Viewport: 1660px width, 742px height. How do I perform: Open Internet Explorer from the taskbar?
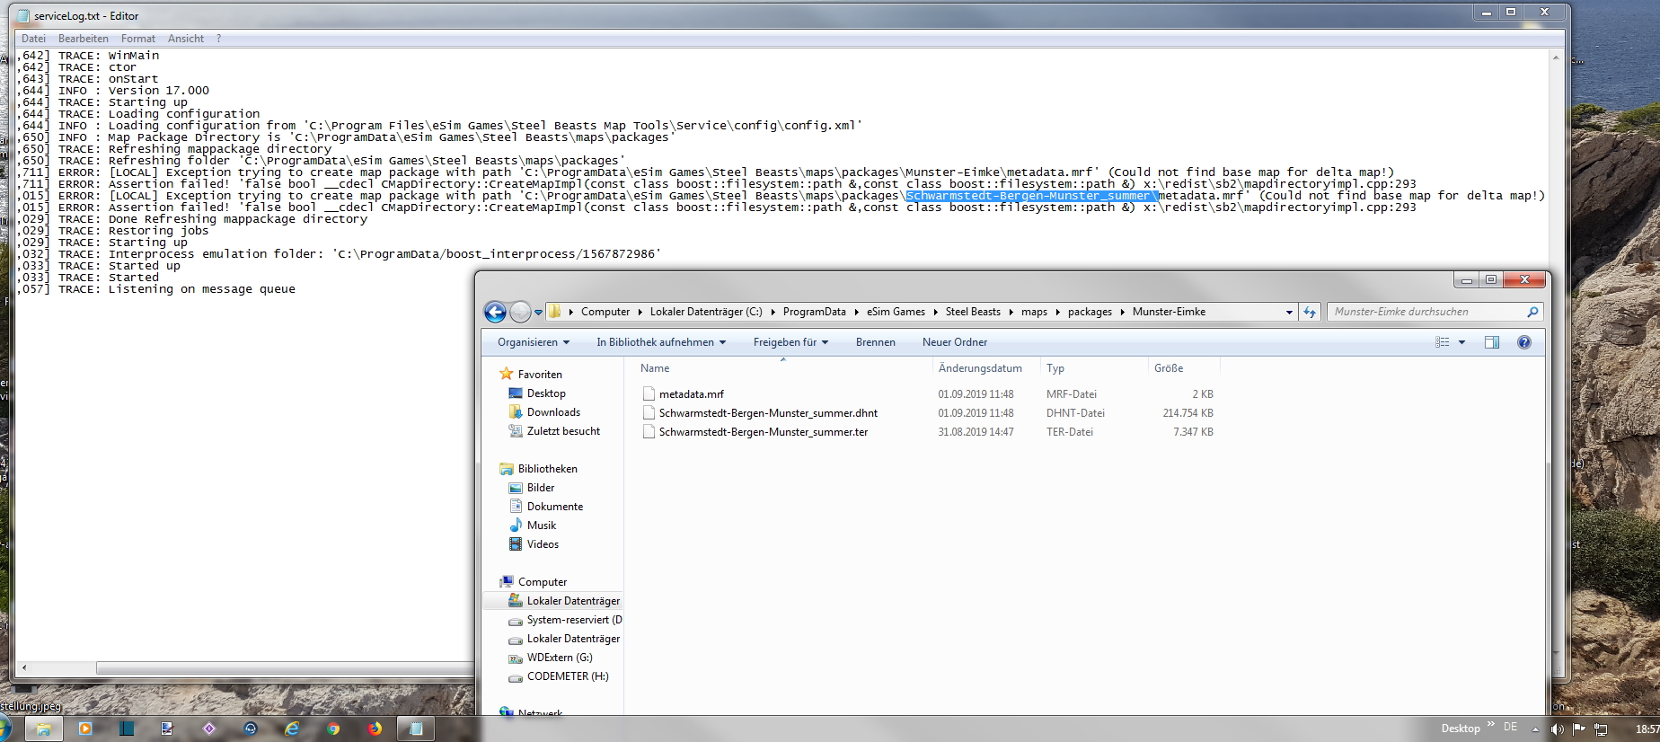coord(292,729)
